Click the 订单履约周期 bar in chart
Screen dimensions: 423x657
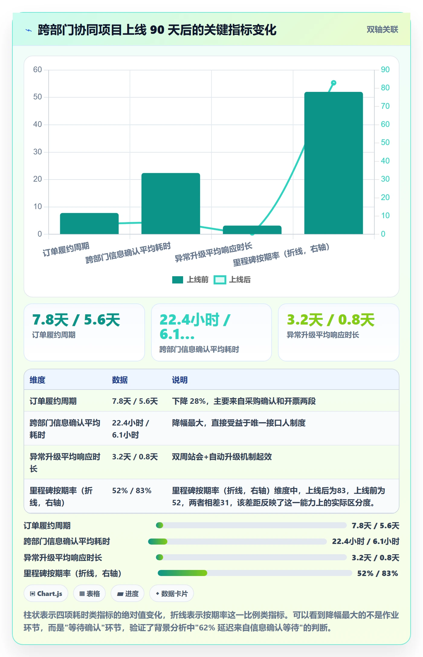[89, 224]
